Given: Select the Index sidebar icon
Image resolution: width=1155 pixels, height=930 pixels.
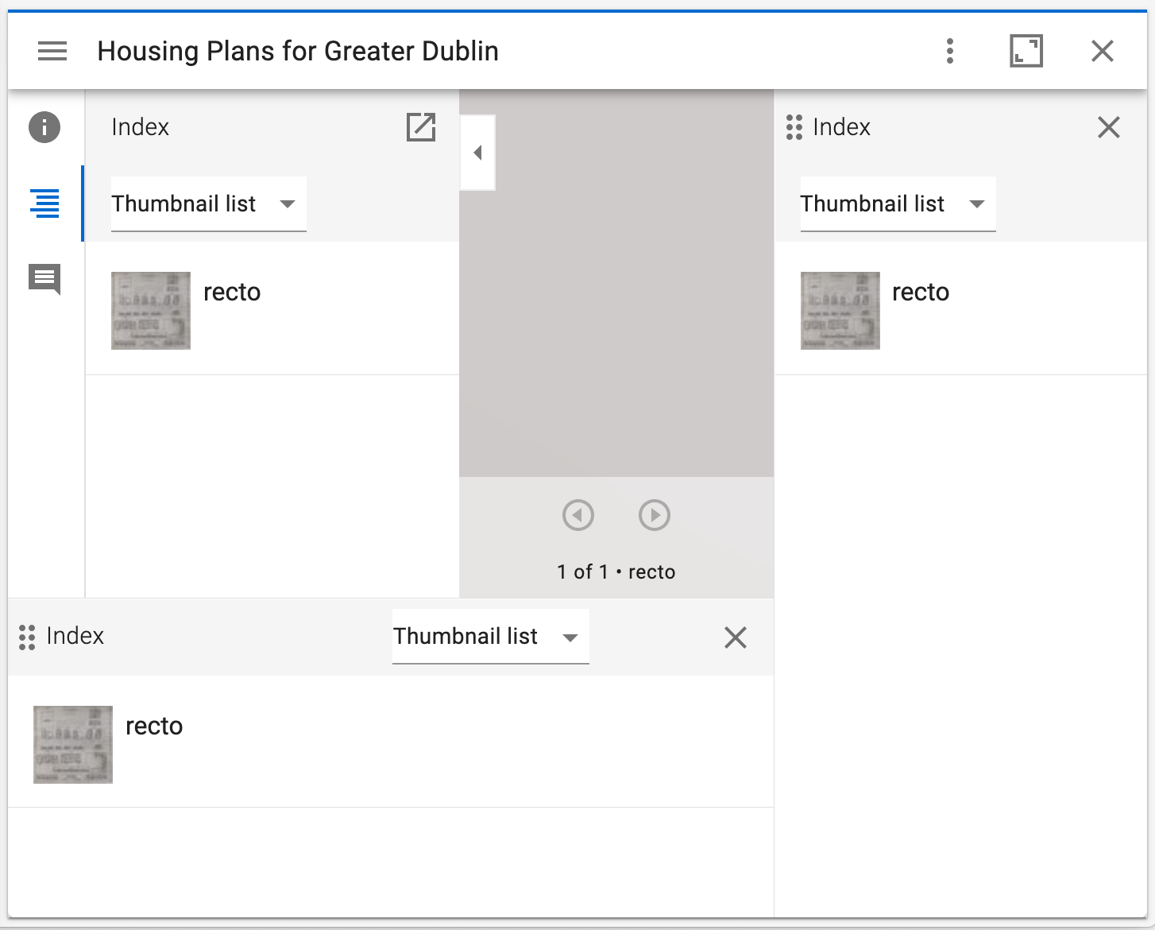Looking at the screenshot, I should tap(44, 204).
